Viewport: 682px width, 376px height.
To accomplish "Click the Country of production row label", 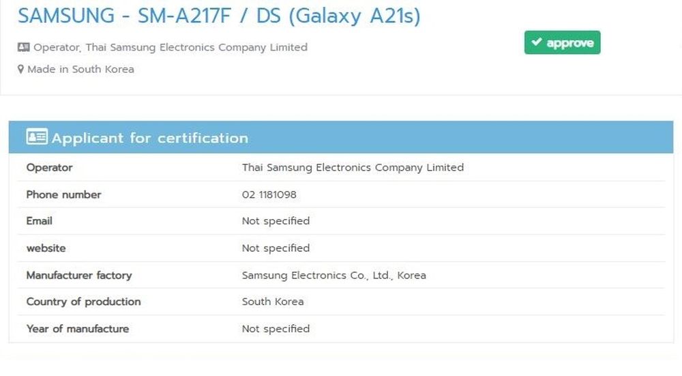I will (x=83, y=302).
